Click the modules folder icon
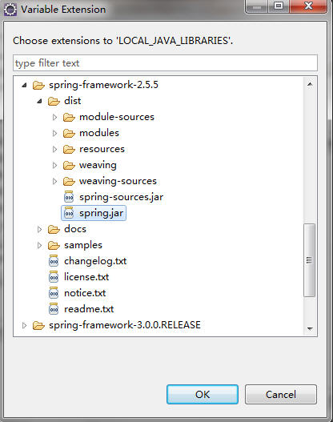The height and width of the screenshot is (422, 333). tap(69, 133)
